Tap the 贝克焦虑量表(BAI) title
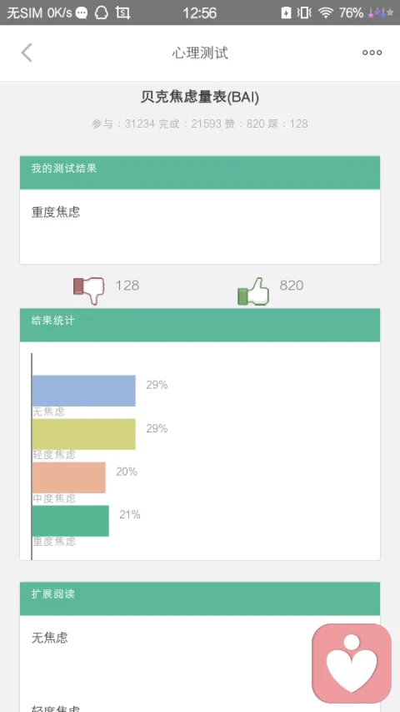The width and height of the screenshot is (400, 712). click(x=200, y=97)
